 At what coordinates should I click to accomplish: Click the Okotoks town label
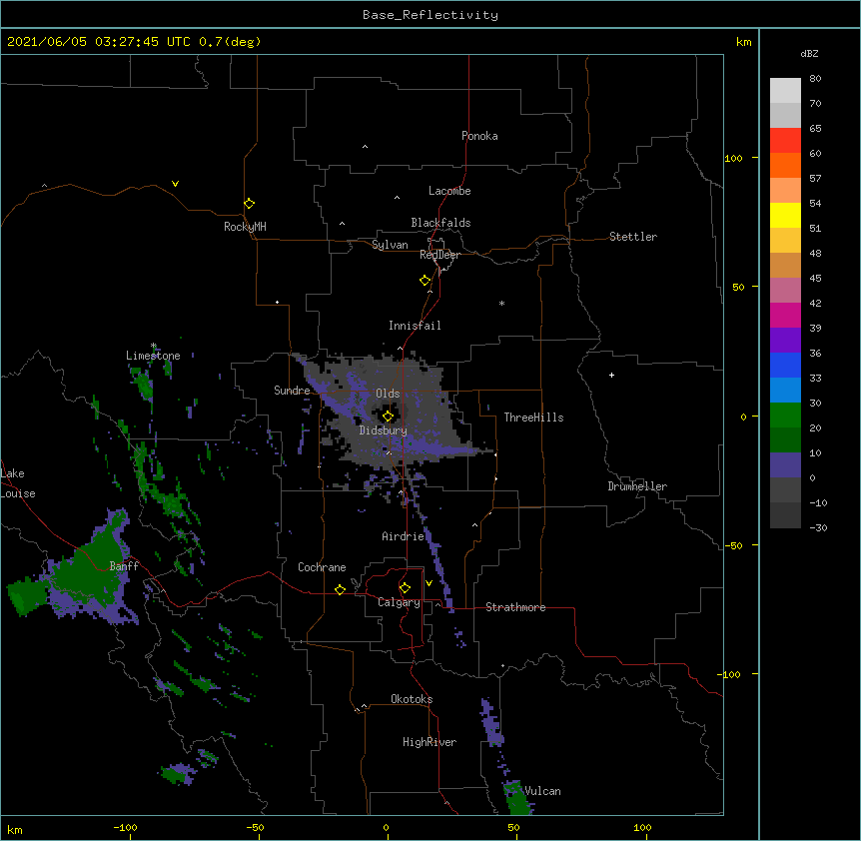click(x=412, y=699)
